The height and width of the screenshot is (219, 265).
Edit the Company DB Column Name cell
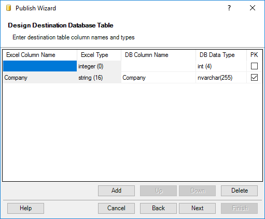(x=158, y=78)
